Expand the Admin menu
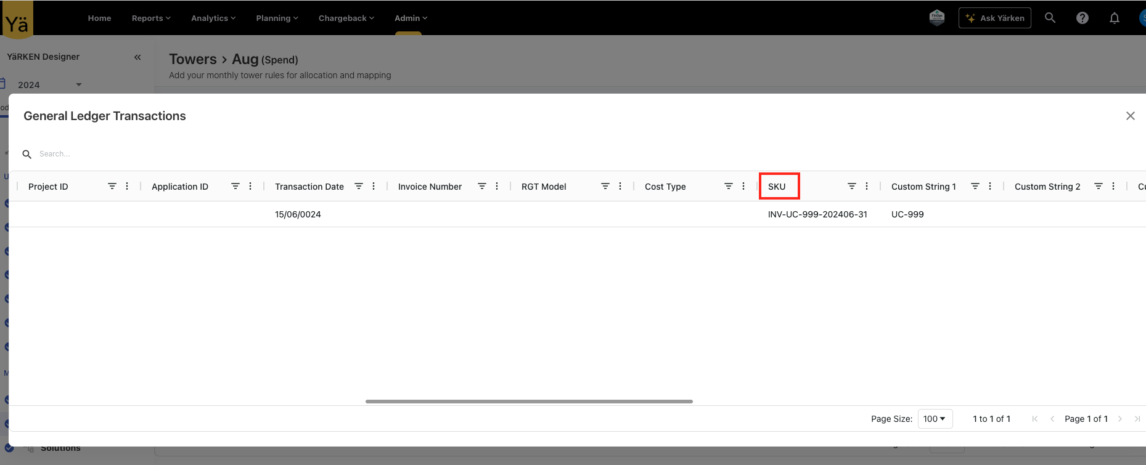This screenshot has width=1146, height=465. (411, 18)
